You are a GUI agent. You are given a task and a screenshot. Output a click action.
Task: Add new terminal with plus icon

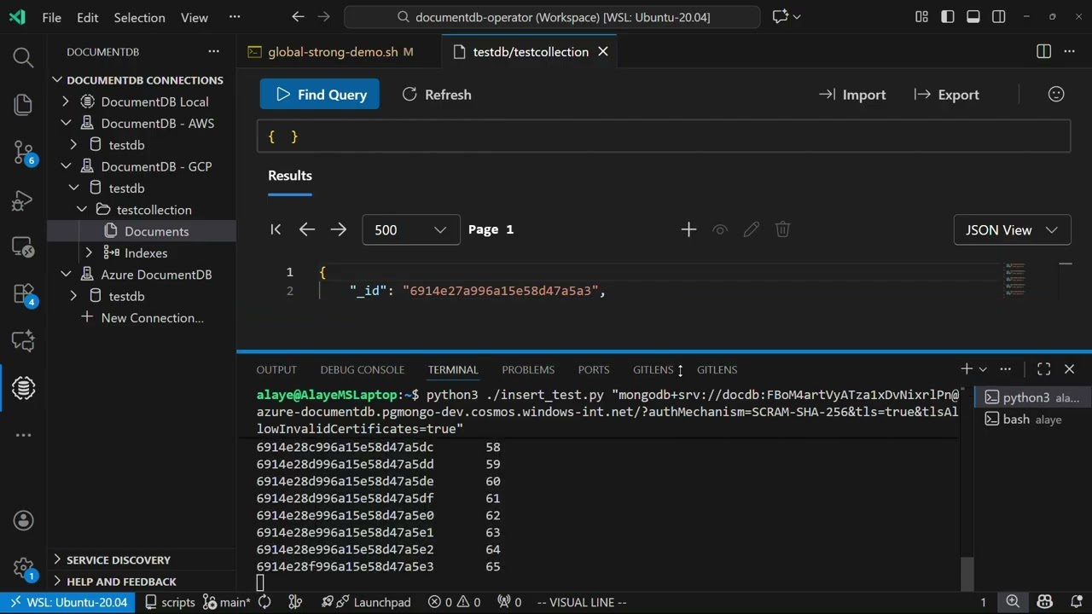click(967, 369)
